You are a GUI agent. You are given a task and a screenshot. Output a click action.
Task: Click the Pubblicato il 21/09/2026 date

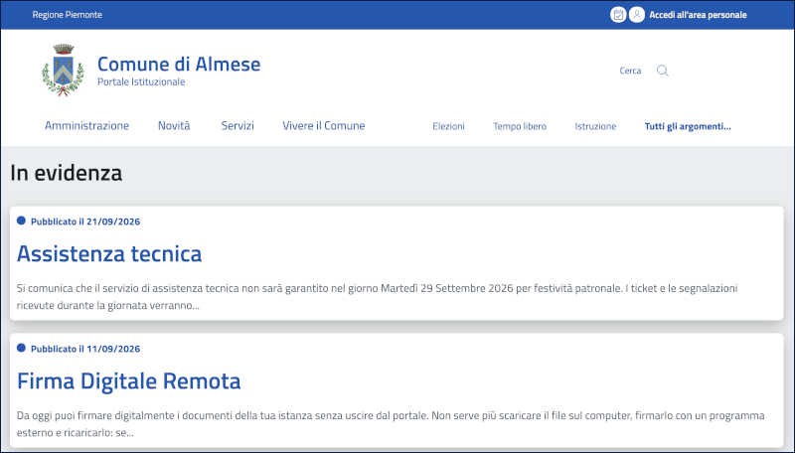pos(85,222)
